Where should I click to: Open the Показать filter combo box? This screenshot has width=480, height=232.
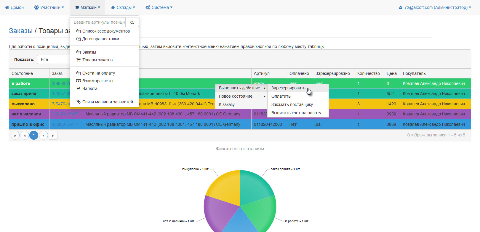(x=54, y=59)
